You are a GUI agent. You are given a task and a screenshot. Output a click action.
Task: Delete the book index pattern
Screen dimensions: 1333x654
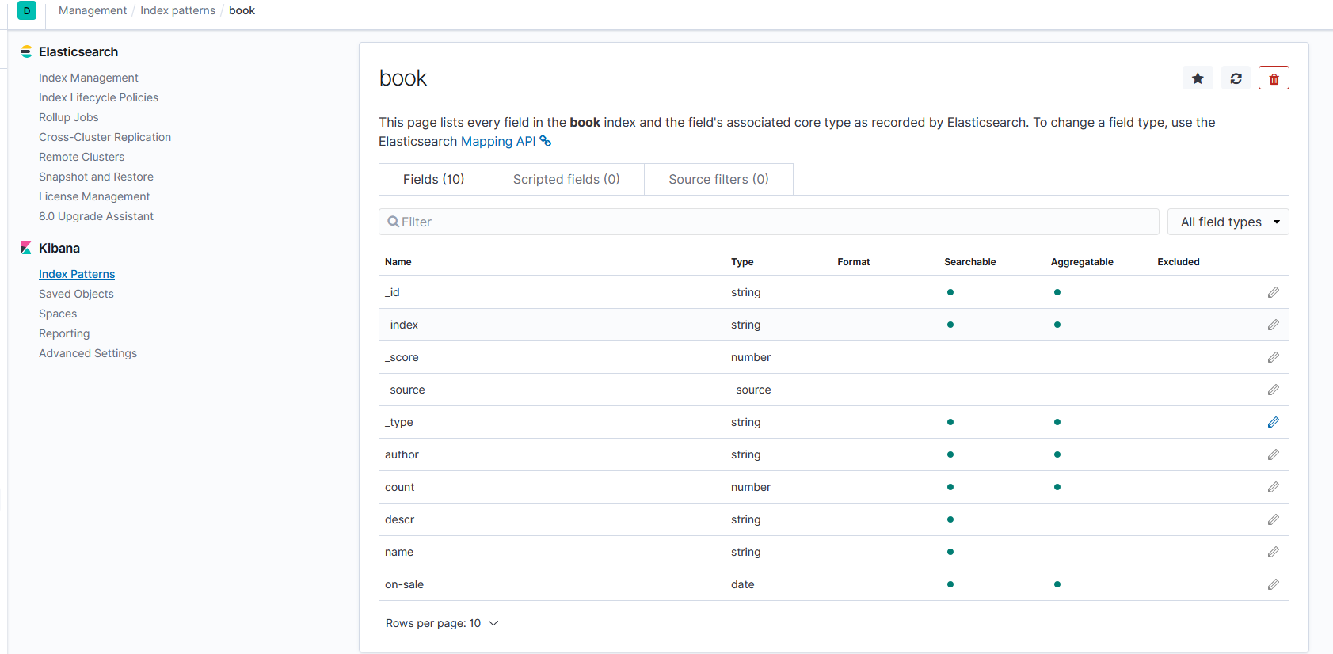1274,78
